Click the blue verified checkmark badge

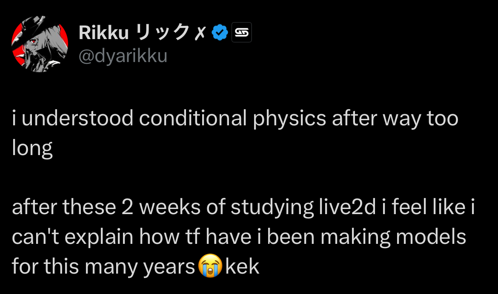pyautogui.click(x=219, y=32)
